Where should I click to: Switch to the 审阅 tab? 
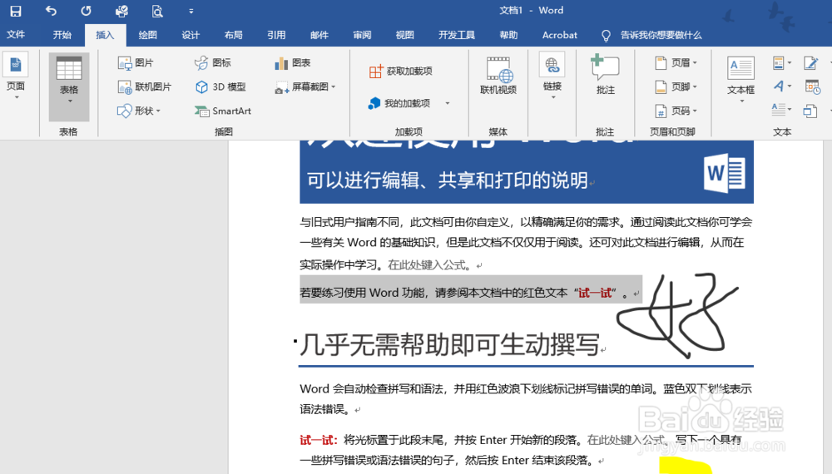coord(362,35)
